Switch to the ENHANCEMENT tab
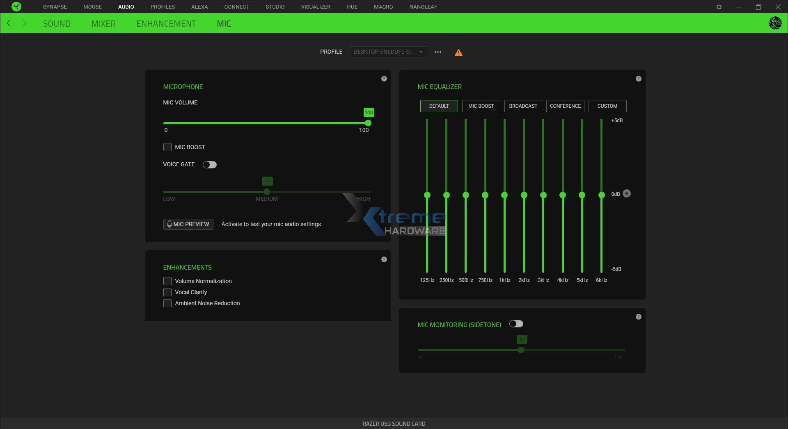Image resolution: width=788 pixels, height=429 pixels. (x=166, y=23)
